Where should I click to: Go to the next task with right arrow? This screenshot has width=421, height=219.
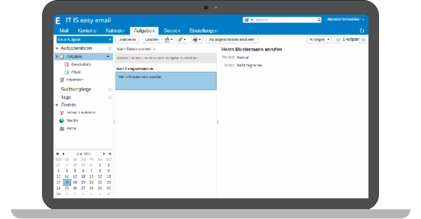click(364, 40)
